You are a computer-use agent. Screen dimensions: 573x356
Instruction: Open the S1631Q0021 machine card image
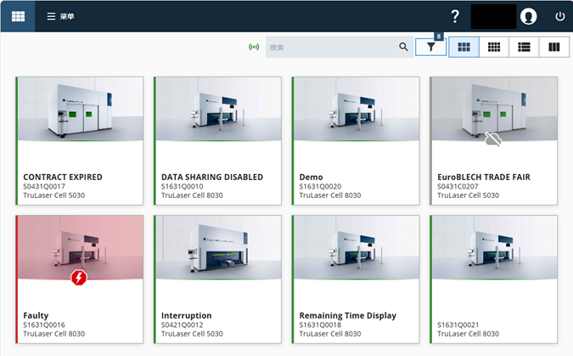495,247
